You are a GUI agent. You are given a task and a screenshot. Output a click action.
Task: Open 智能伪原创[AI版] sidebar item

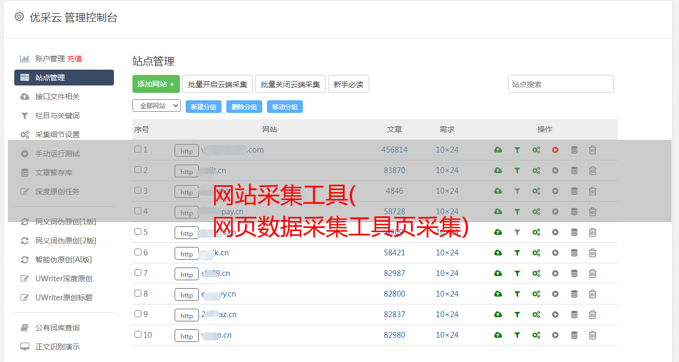coord(64,260)
